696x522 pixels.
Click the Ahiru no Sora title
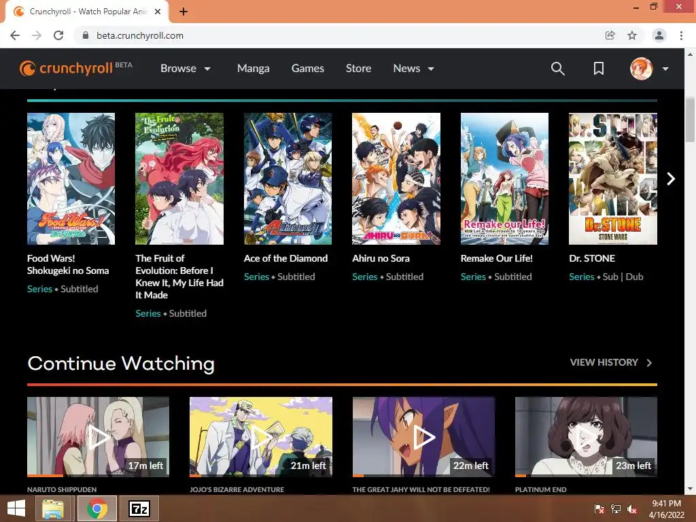(x=381, y=258)
